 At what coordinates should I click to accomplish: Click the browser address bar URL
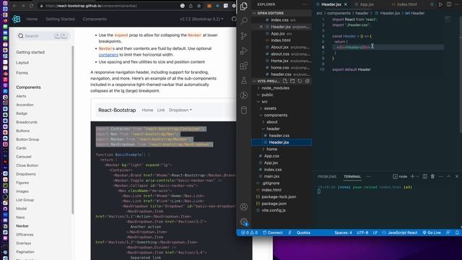[92, 6]
